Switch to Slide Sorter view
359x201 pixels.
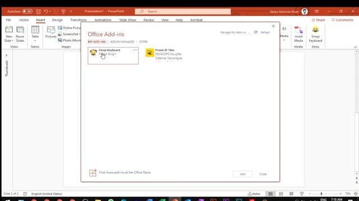(281, 194)
